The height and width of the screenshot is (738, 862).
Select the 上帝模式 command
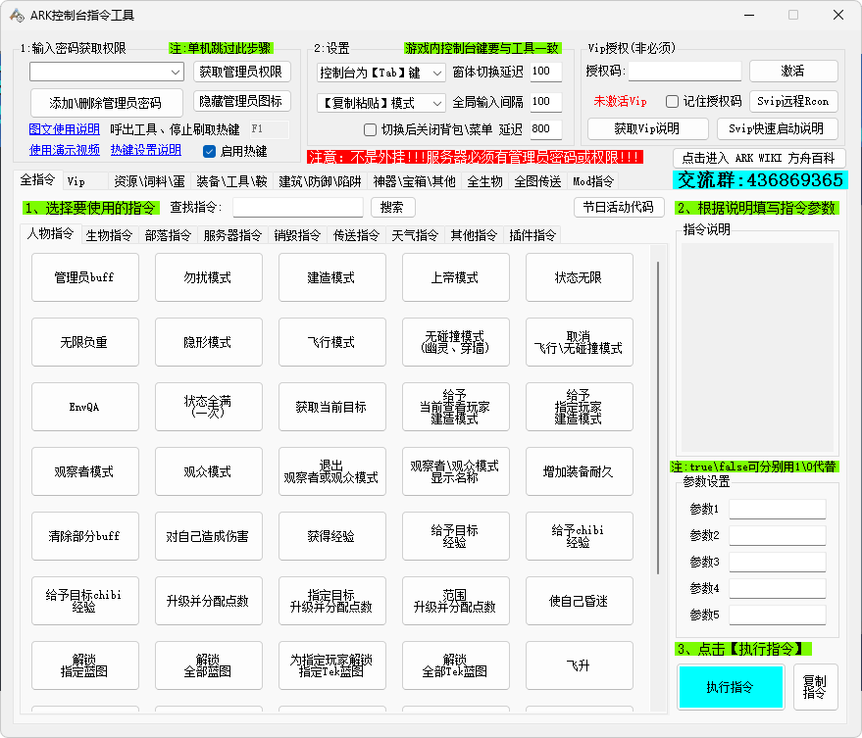456,277
